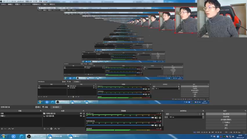This screenshot has width=247, height=139.
Task: Open the 场景集合(S) menu
Action: (36, 4)
